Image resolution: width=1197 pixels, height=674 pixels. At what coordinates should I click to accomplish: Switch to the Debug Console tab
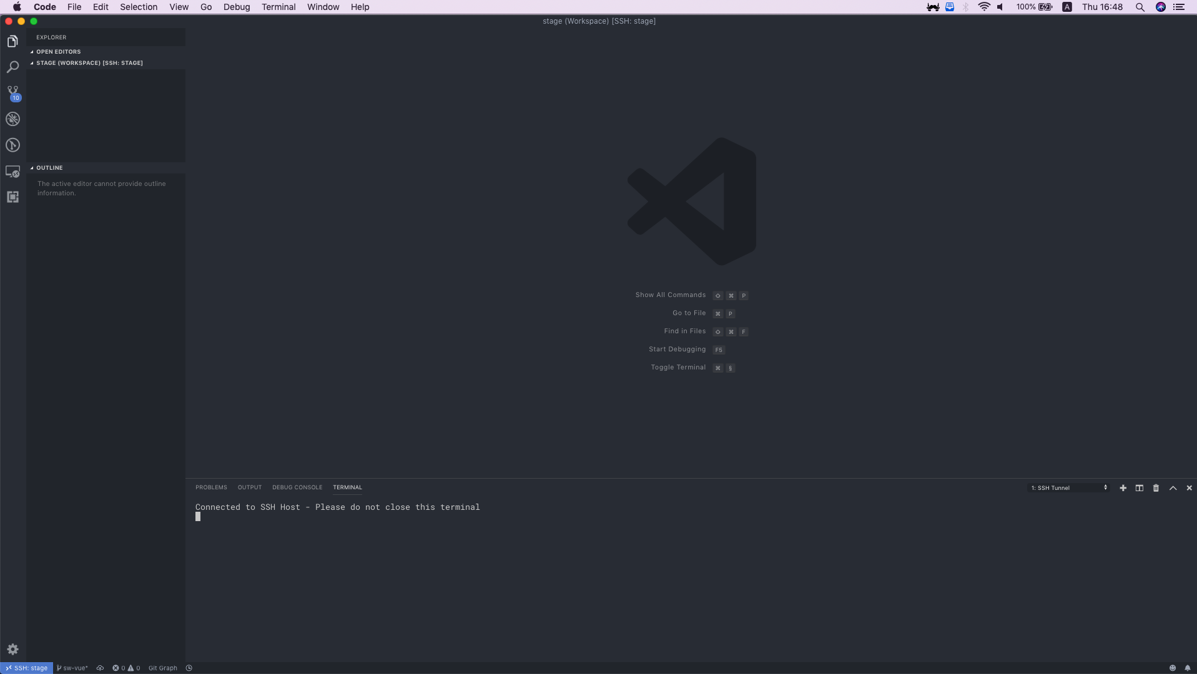(x=297, y=487)
